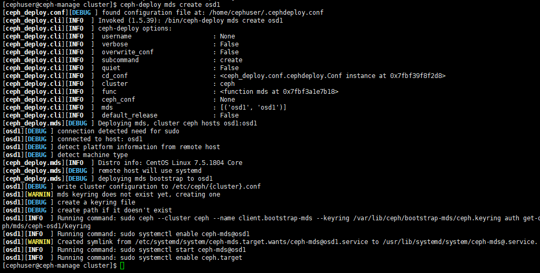Click the 'connection detected need for sudo' line

118,131
